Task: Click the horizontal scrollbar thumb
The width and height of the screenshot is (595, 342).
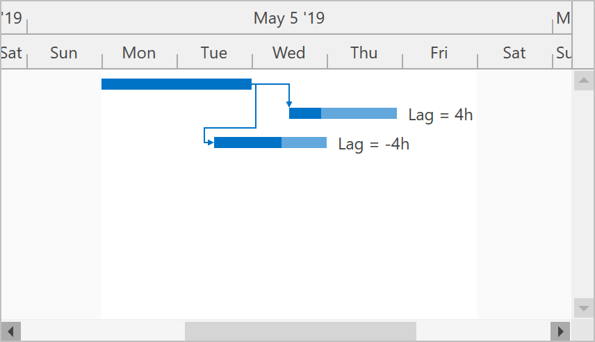Action: (x=300, y=330)
